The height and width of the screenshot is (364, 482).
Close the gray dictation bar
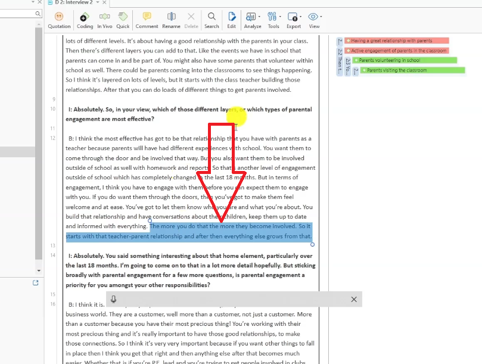[x=354, y=300]
